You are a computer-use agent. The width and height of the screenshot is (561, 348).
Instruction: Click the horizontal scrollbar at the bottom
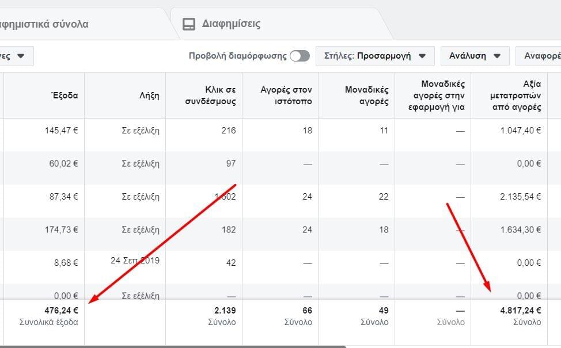(173, 346)
